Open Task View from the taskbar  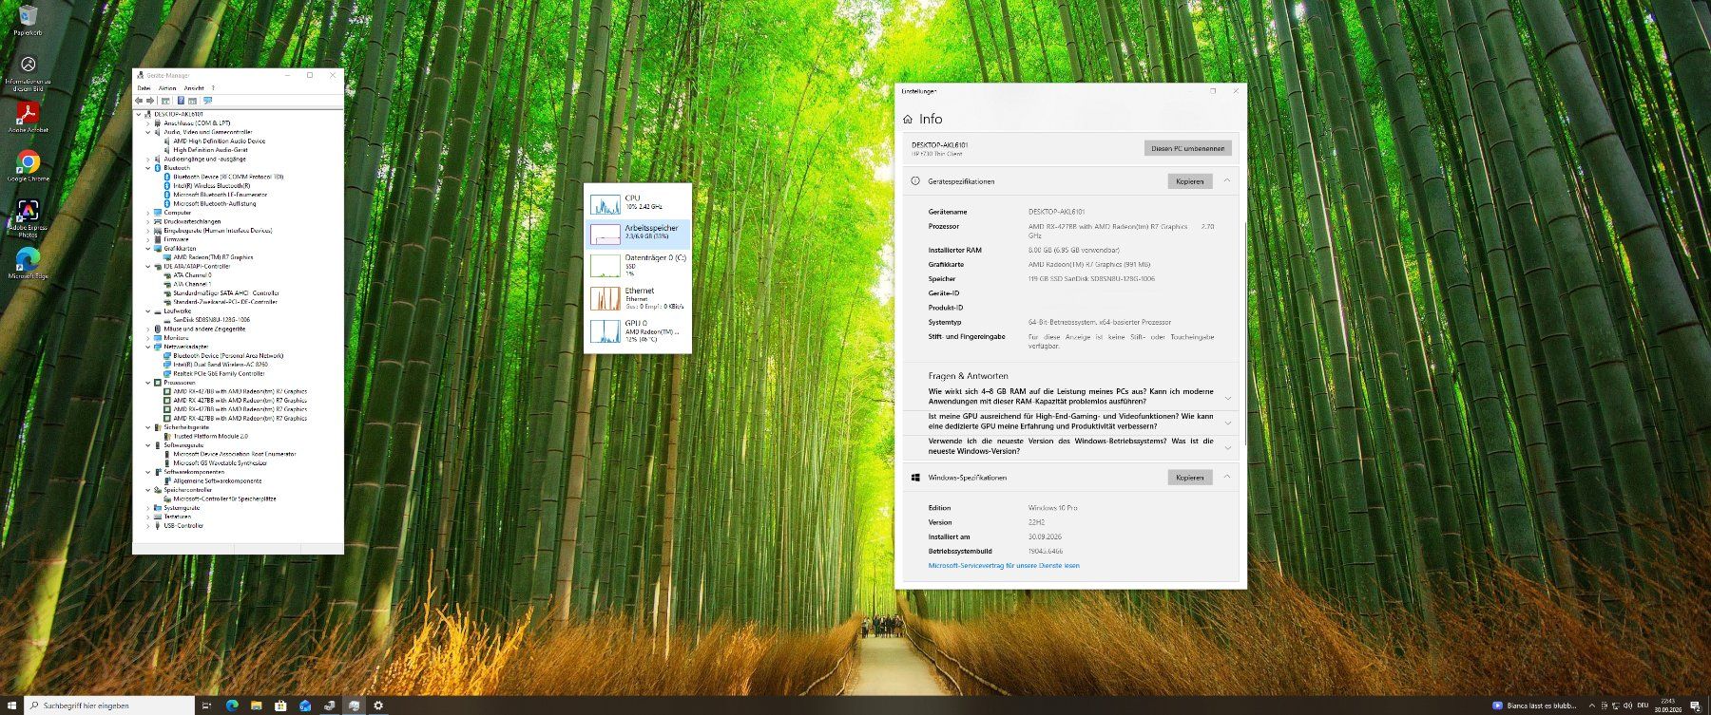(206, 706)
